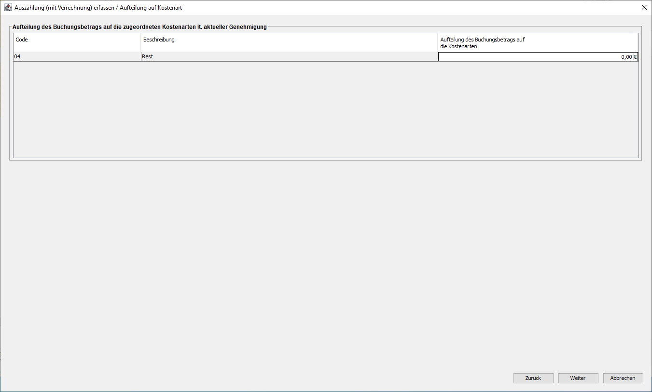
Task: Select the Beschreibung column header
Action: coord(159,40)
